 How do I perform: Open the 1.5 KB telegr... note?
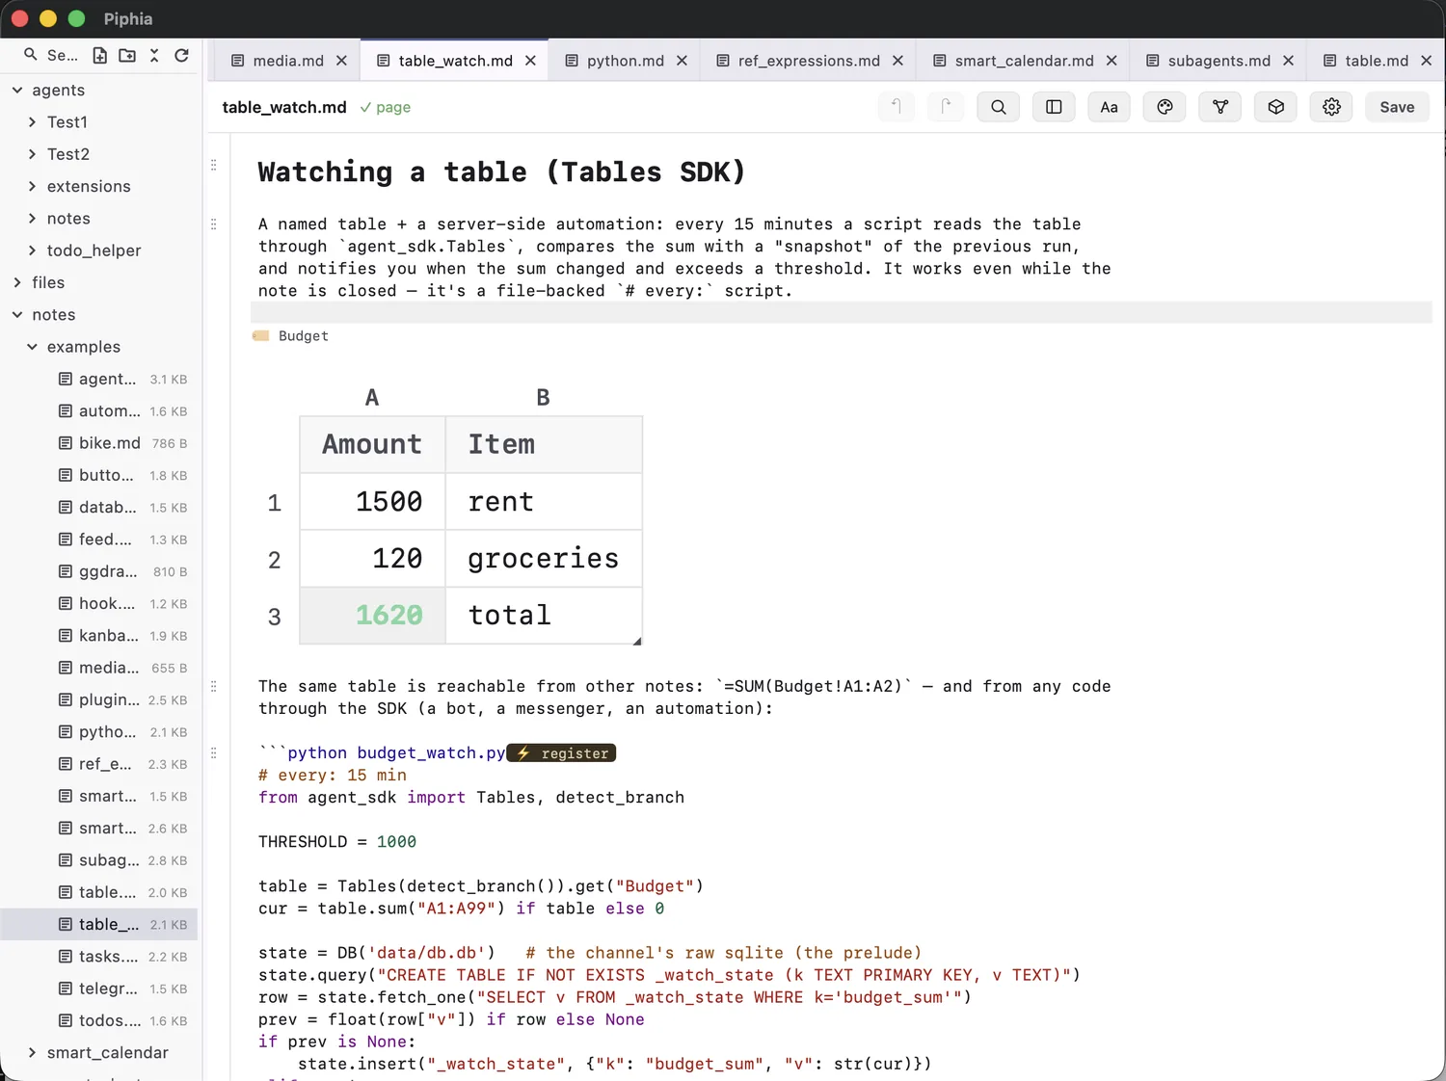coord(99,989)
